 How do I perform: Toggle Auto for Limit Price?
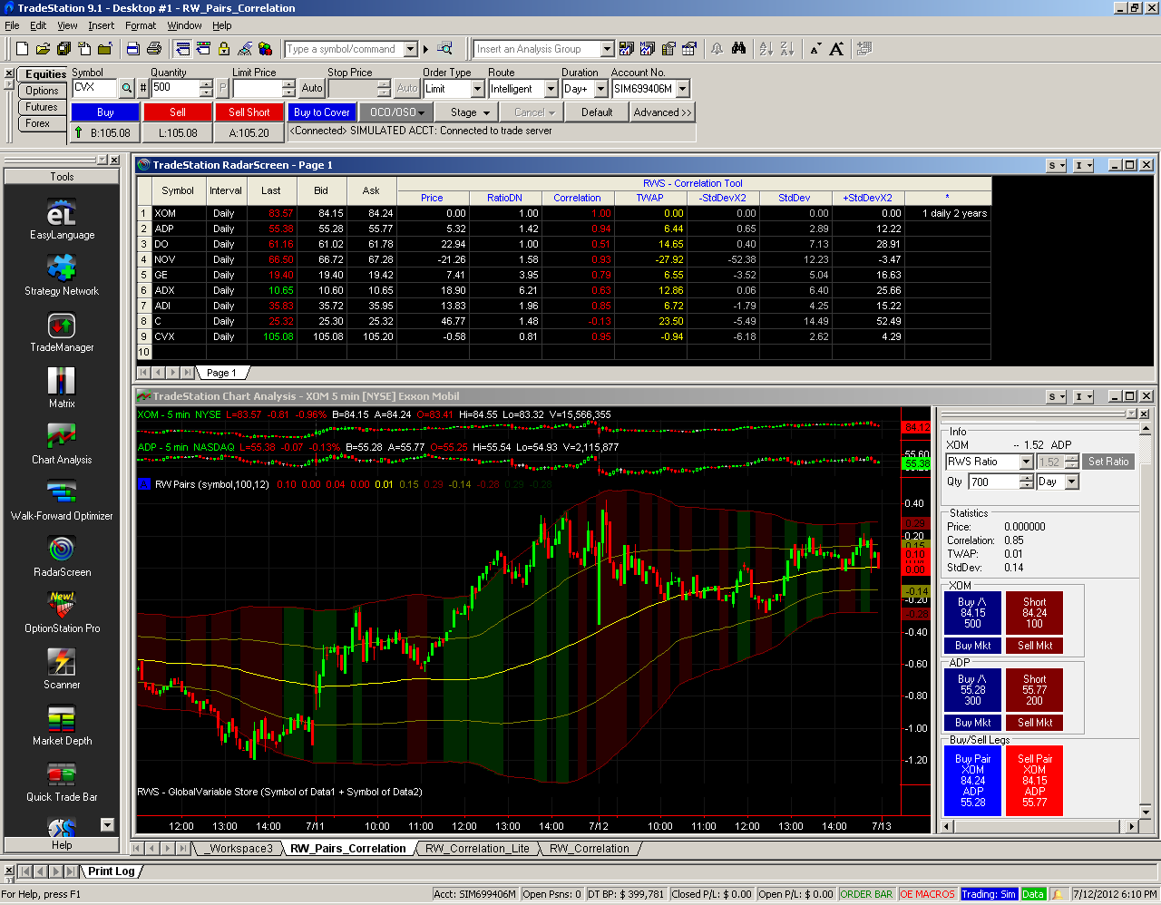(x=311, y=88)
